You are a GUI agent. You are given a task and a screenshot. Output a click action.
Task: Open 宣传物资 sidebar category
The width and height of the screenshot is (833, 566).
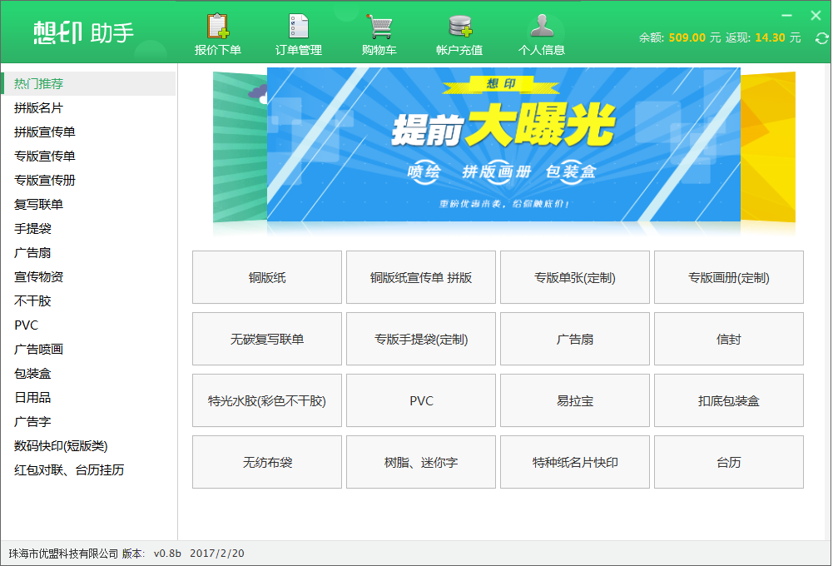[x=89, y=277]
